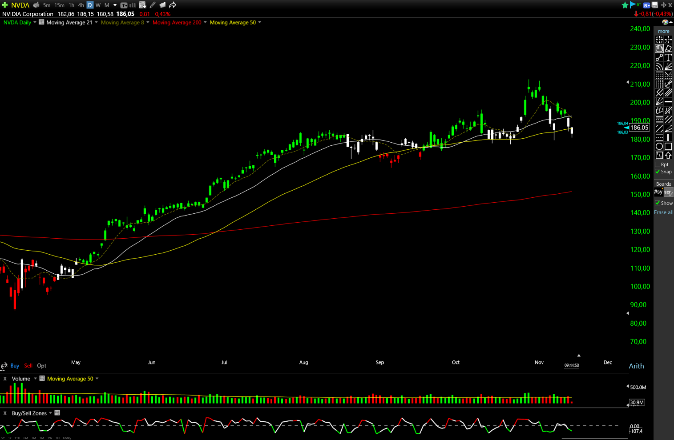The height and width of the screenshot is (440, 674).
Task: Switch to the 5m timeframe
Action: (47, 5)
